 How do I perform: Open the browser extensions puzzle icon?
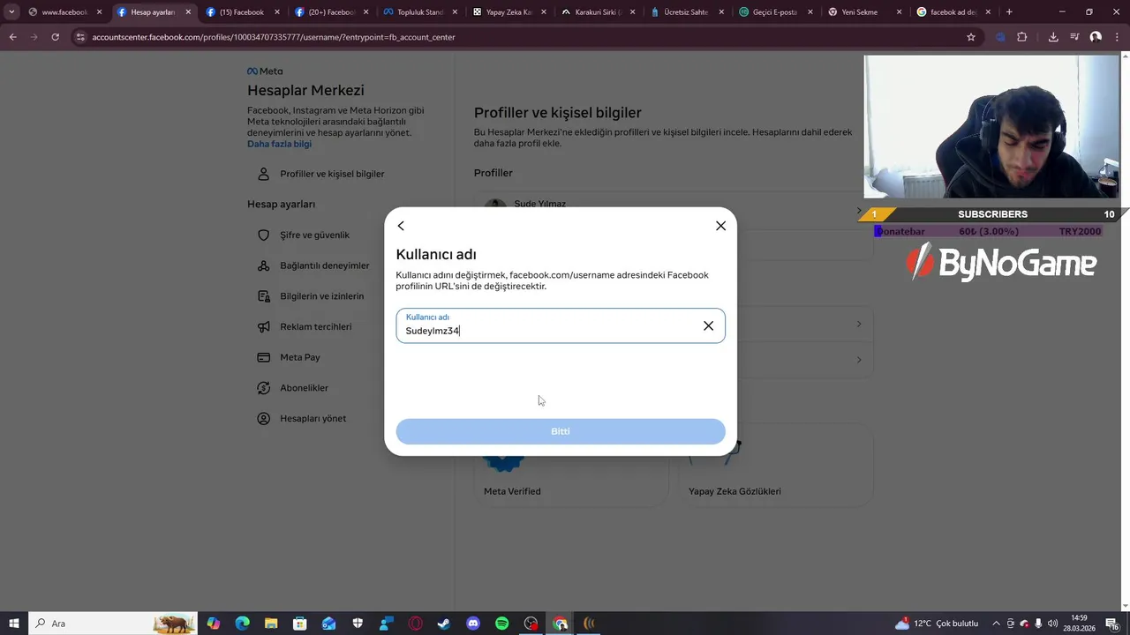pos(1022,37)
